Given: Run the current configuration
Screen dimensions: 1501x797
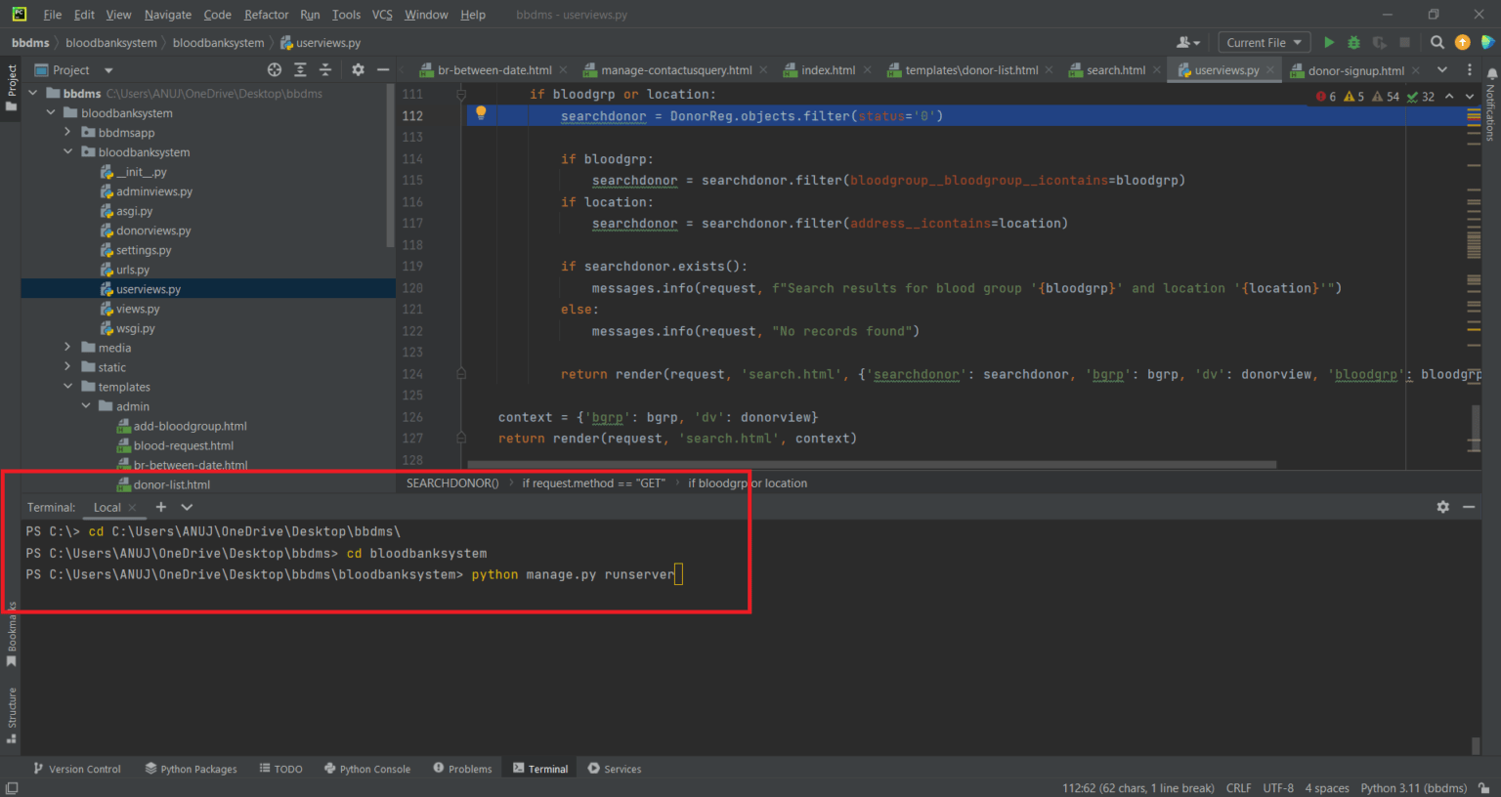Looking at the screenshot, I should click(x=1328, y=42).
